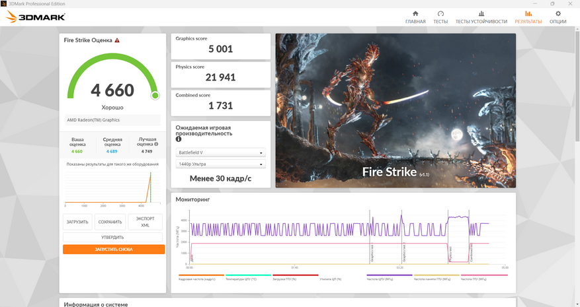Toggle the Частота ГПУ pink legend line
The image size is (580, 307).
point(484,275)
